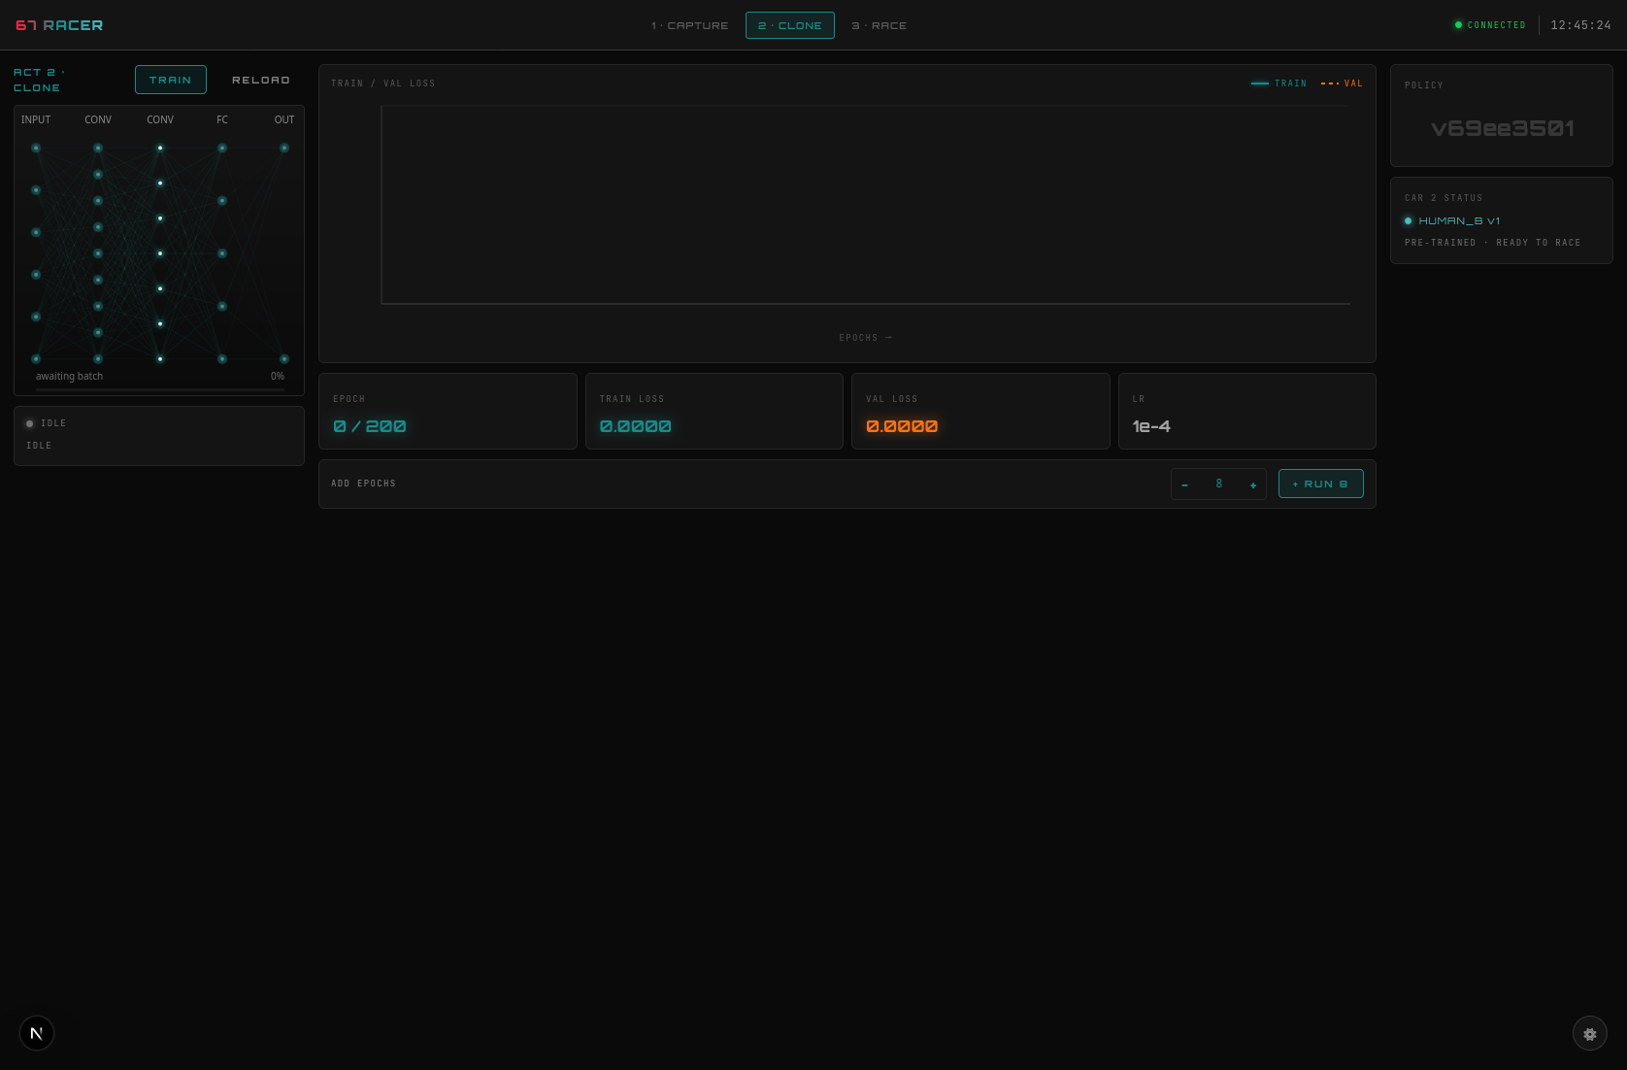Click the Run 8 epochs button
1627x1070 pixels.
1321,484
